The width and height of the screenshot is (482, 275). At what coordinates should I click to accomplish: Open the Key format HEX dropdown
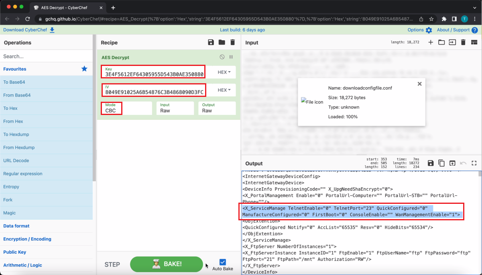pyautogui.click(x=224, y=72)
